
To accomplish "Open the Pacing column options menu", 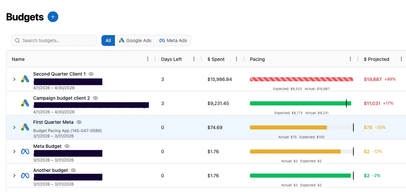I will [x=350, y=59].
